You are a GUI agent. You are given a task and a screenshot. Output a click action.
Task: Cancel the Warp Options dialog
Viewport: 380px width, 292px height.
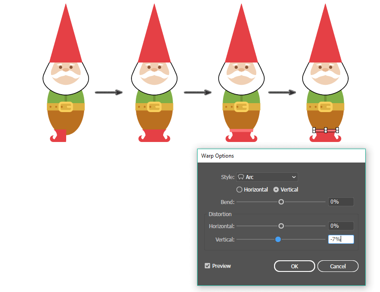pyautogui.click(x=338, y=266)
